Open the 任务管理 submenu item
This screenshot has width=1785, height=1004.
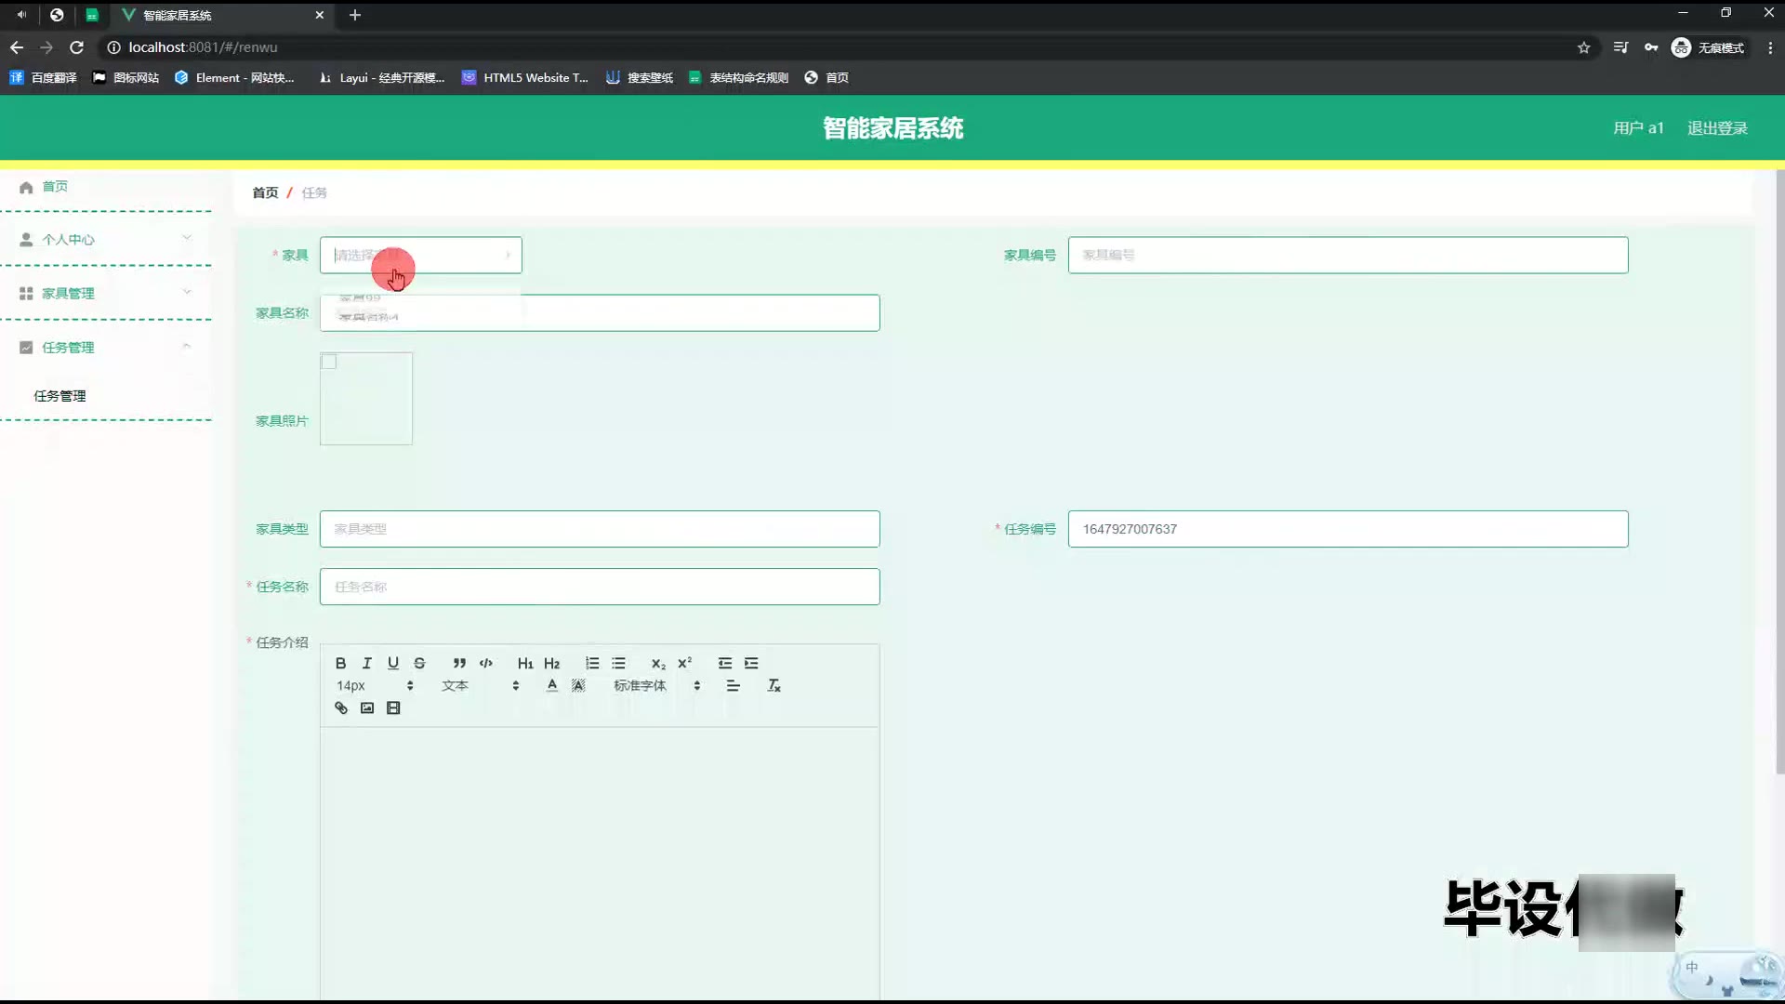(59, 396)
